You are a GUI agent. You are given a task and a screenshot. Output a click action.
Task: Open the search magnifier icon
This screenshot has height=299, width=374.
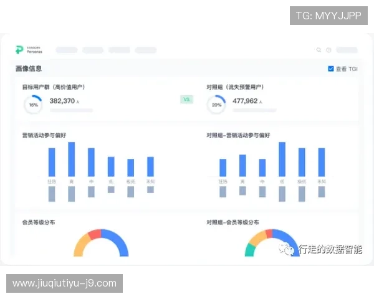pyautogui.click(x=319, y=50)
